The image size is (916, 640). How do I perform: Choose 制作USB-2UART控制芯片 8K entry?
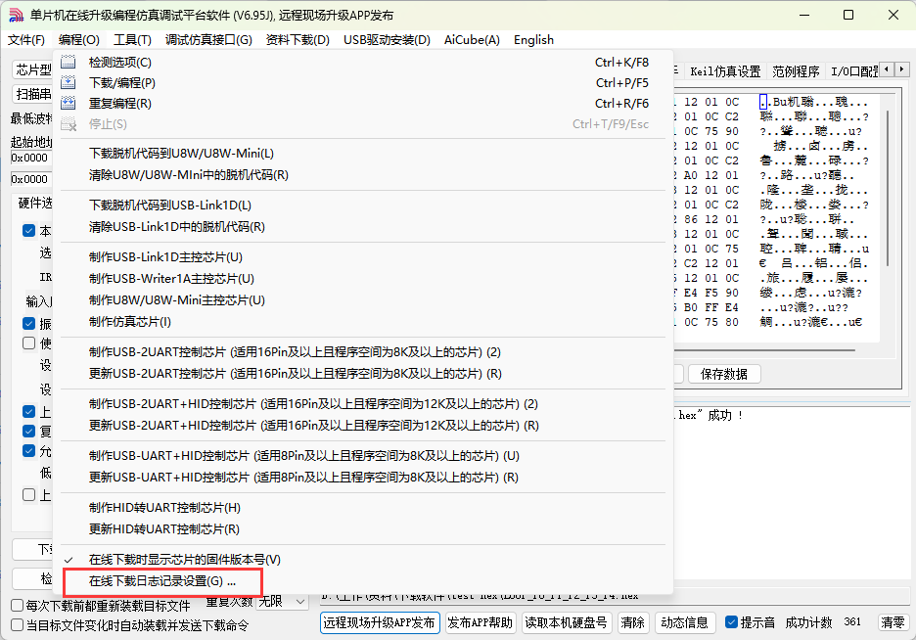coord(363,352)
